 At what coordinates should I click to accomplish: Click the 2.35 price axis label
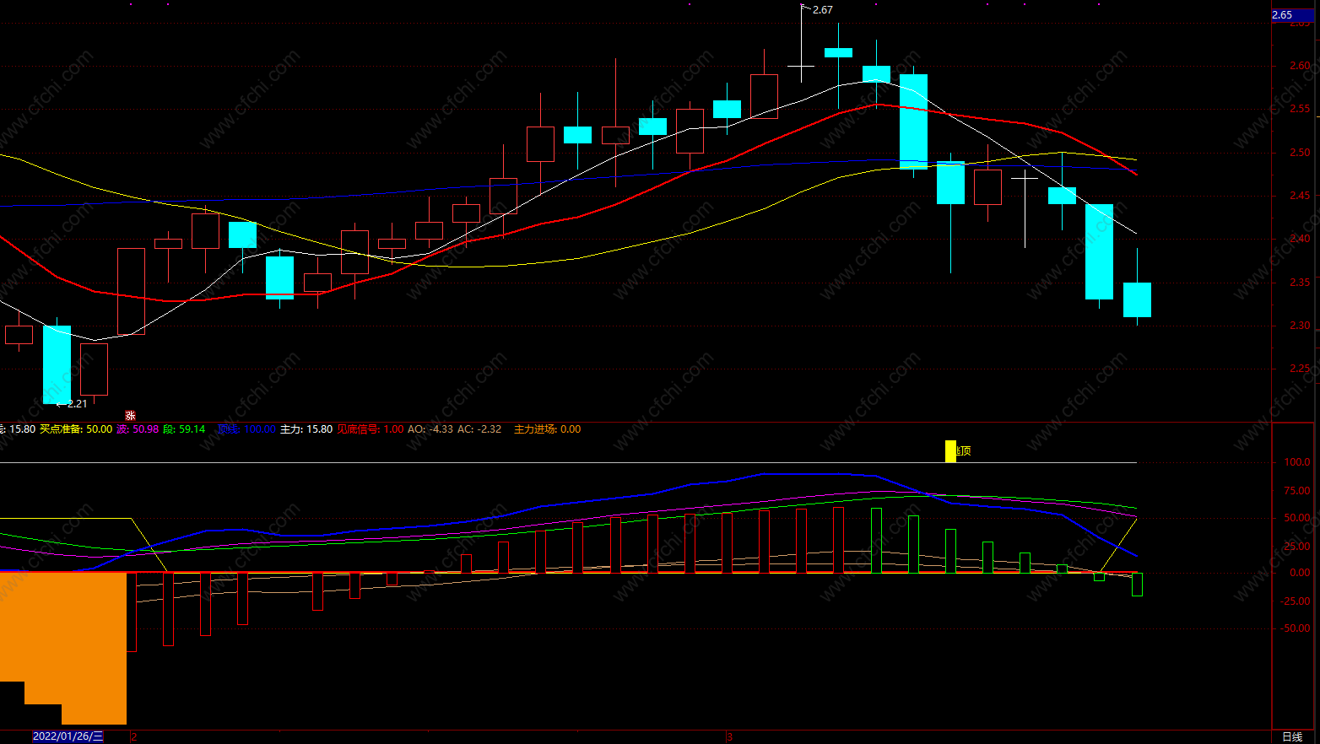1300,283
